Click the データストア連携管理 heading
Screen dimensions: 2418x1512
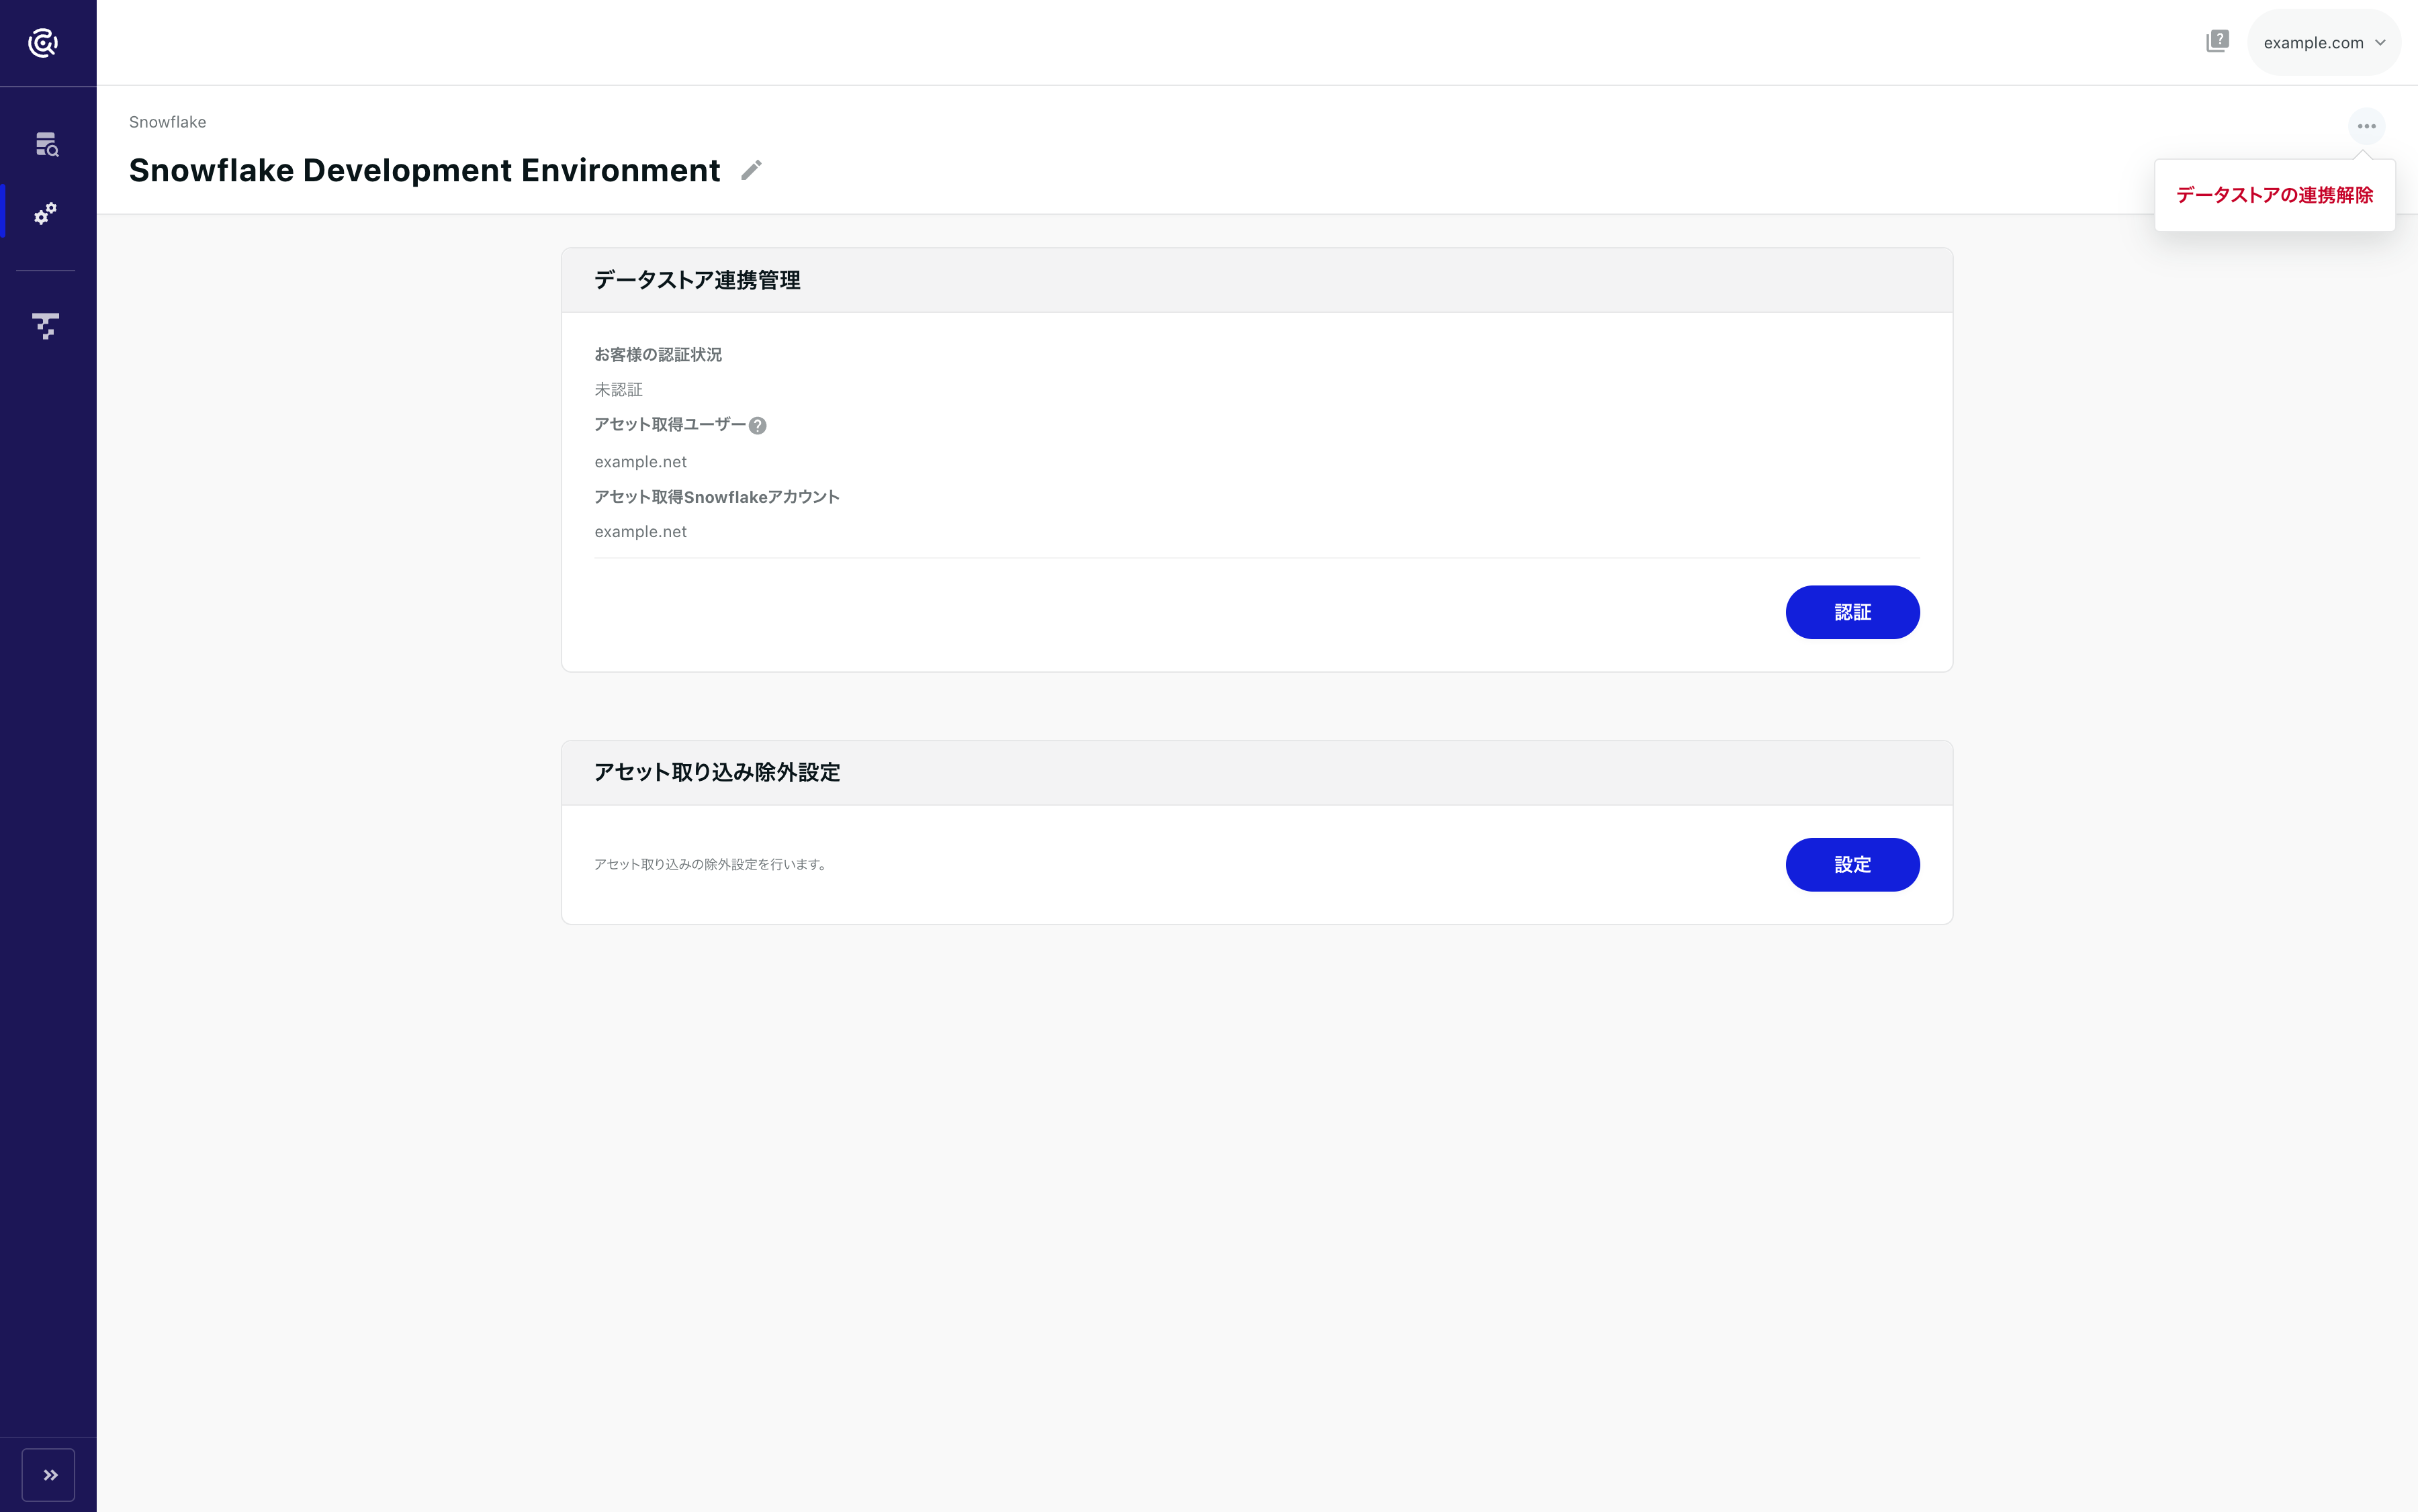[x=697, y=281]
